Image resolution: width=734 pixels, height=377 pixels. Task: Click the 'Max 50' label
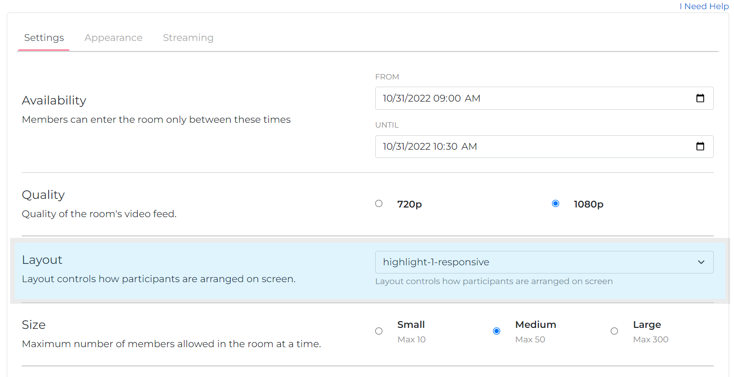tap(530, 339)
